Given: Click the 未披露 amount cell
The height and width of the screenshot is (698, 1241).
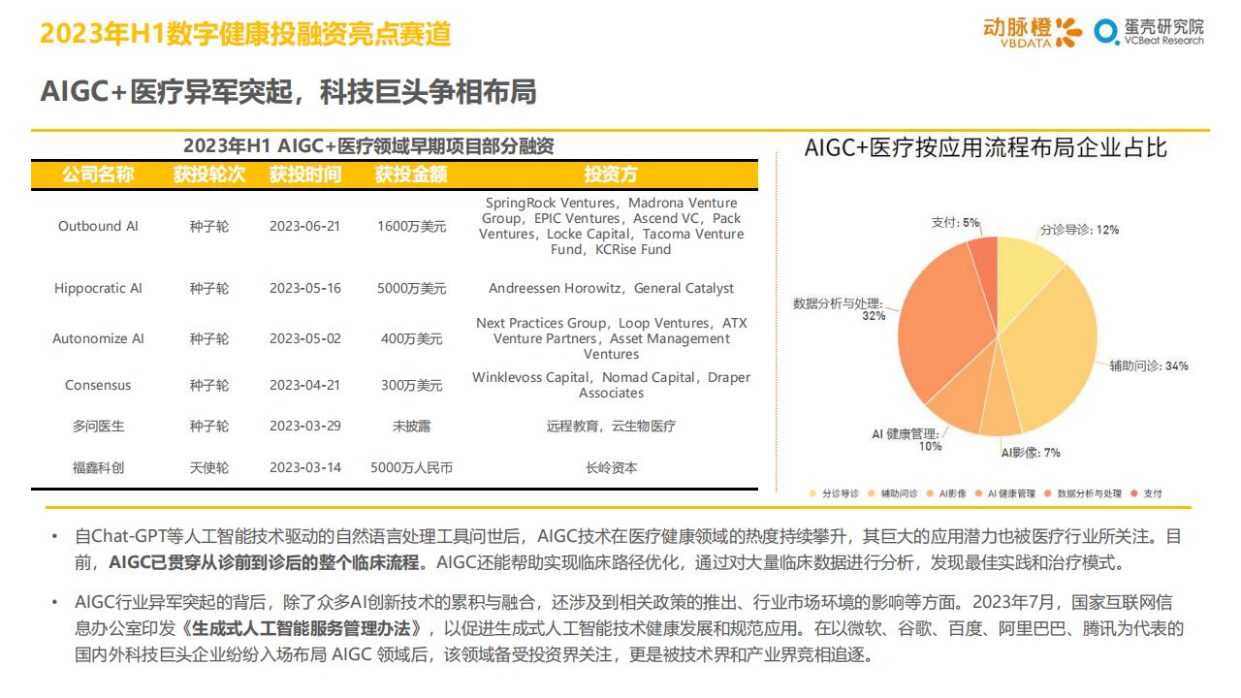Looking at the screenshot, I should coord(411,426).
